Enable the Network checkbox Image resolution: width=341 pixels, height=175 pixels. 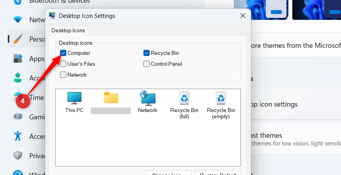click(x=63, y=75)
